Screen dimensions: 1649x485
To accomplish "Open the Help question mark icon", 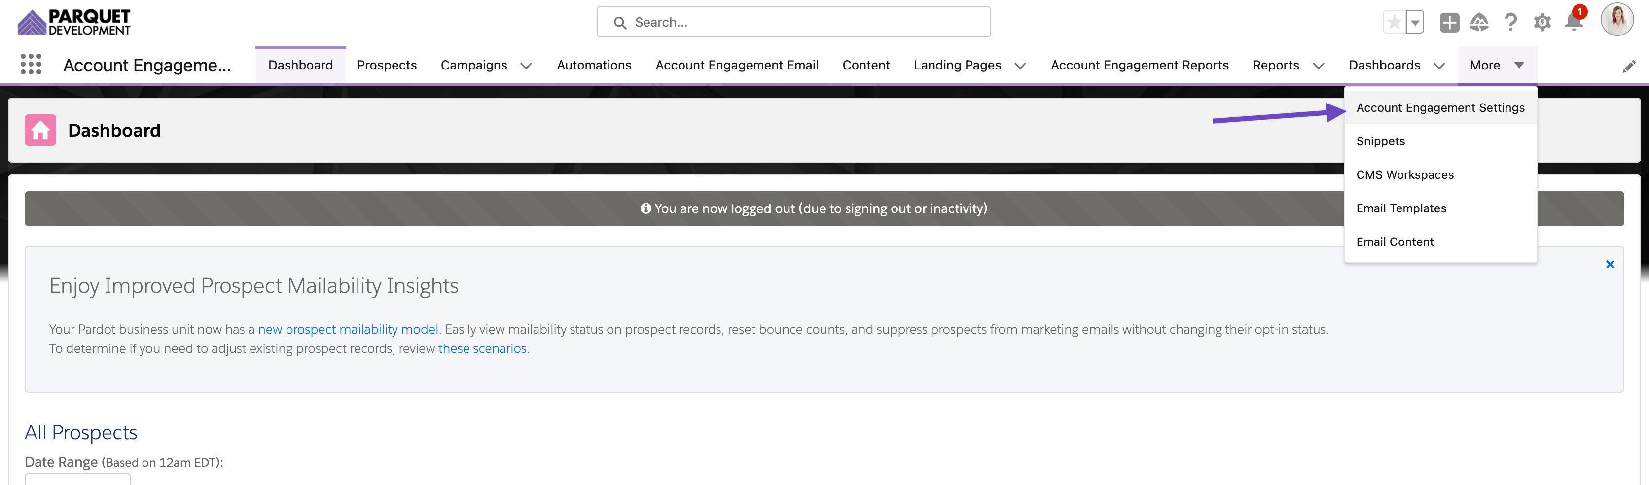I will [1511, 22].
